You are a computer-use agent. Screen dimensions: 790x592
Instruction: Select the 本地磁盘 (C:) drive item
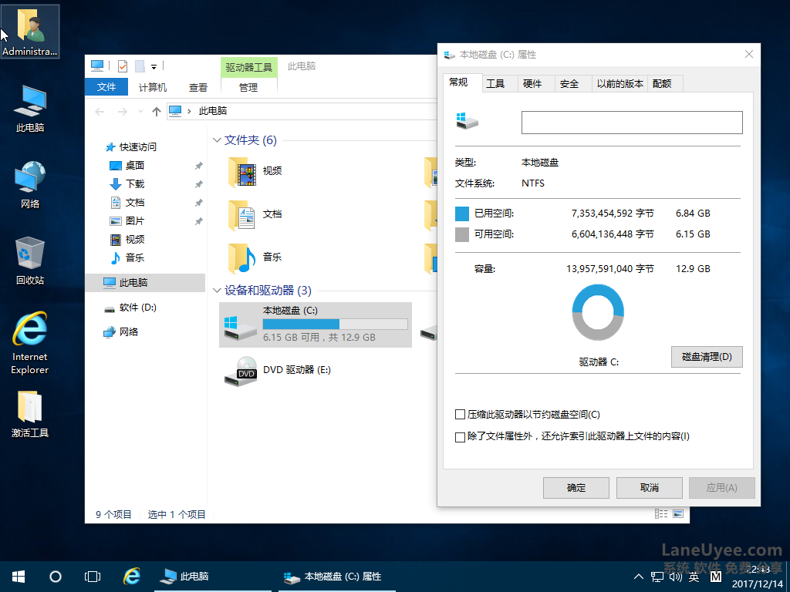pos(316,325)
